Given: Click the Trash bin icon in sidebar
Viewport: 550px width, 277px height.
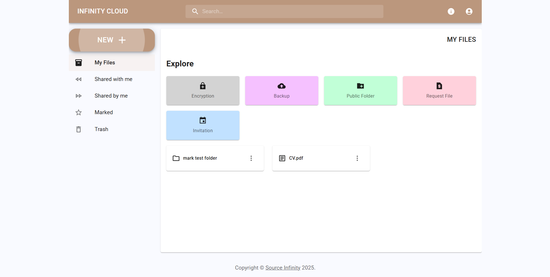Looking at the screenshot, I should coord(79,129).
